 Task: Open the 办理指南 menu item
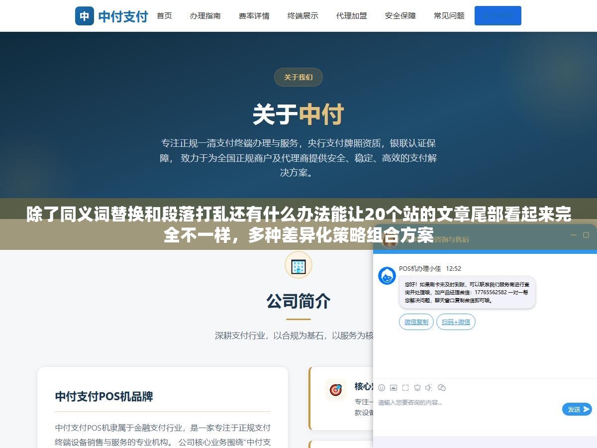point(205,16)
